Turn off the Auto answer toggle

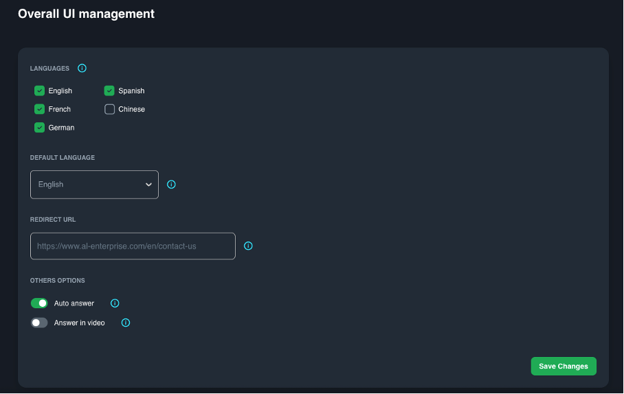click(x=39, y=303)
